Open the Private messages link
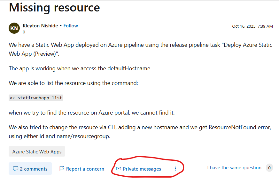 tap(142, 169)
